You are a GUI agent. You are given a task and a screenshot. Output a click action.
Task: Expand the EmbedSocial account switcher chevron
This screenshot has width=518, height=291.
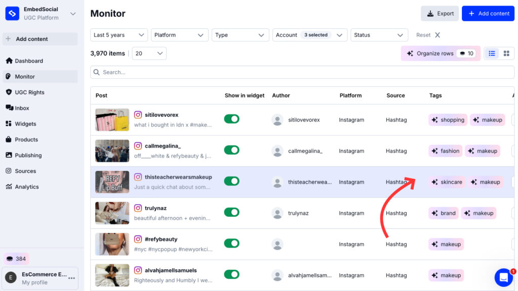[73, 14]
